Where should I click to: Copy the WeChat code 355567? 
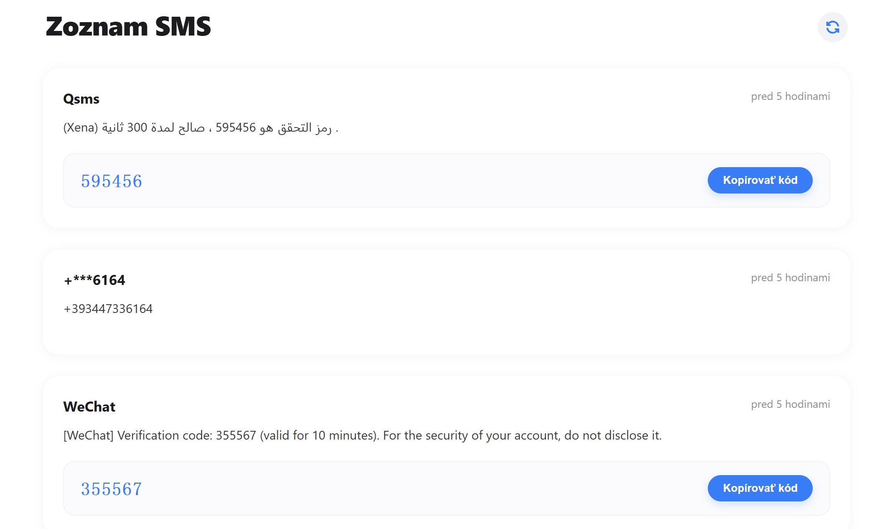(760, 488)
